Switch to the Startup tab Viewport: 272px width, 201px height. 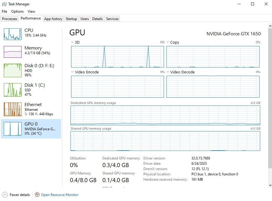pyautogui.click(x=71, y=19)
